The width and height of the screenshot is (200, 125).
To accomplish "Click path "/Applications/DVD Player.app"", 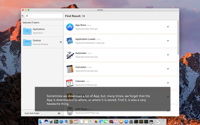I will (87, 113).
